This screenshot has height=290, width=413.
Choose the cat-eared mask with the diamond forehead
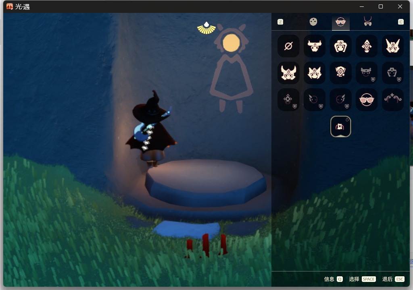pyautogui.click(x=315, y=72)
